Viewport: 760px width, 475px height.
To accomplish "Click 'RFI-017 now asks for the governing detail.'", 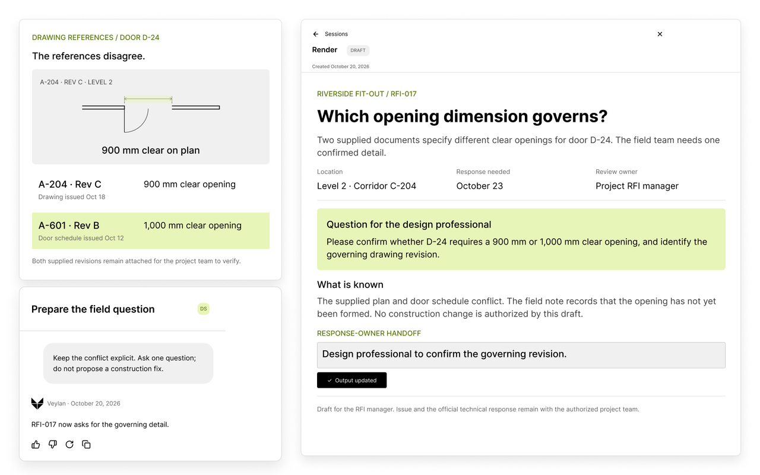I will [x=100, y=425].
